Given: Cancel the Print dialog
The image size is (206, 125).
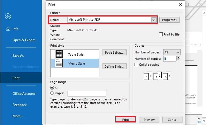Looking at the screenshot, I should (x=173, y=120).
